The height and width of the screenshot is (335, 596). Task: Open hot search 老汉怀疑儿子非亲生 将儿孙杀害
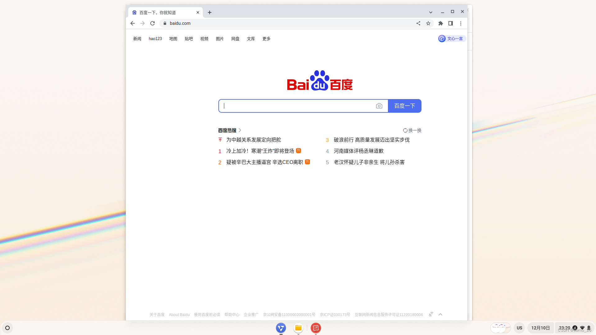pyautogui.click(x=369, y=162)
